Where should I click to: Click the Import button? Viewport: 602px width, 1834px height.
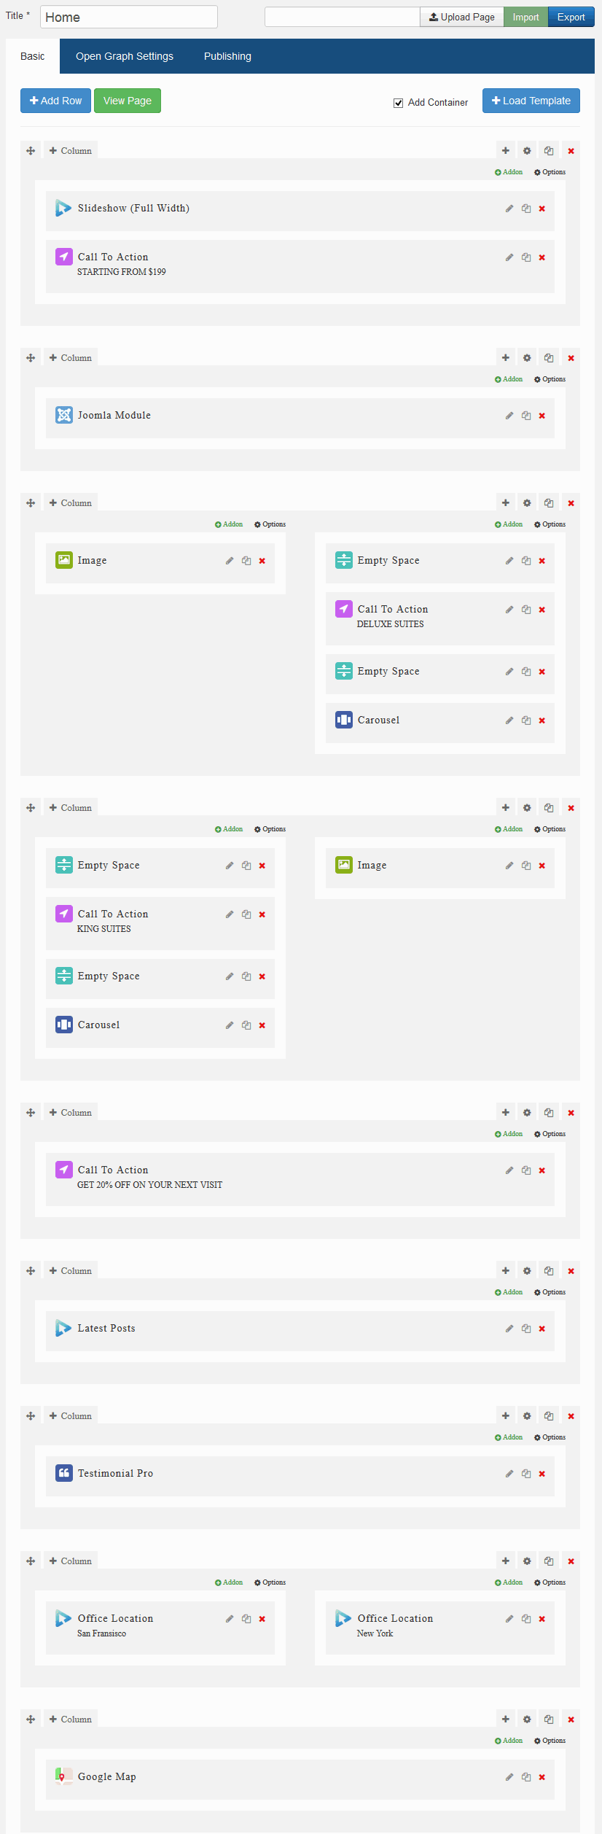525,17
